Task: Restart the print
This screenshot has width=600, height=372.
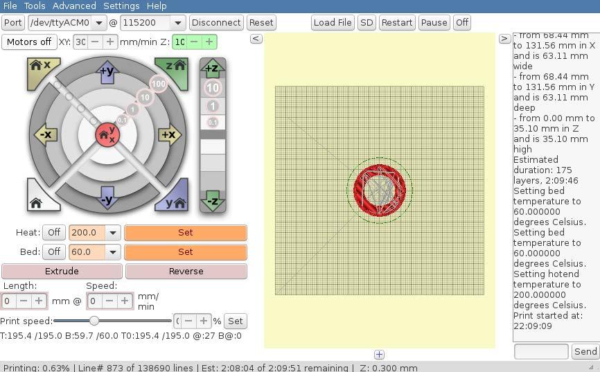Action: click(x=397, y=23)
